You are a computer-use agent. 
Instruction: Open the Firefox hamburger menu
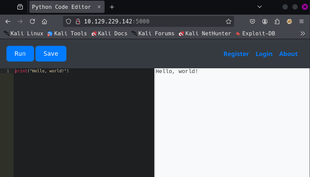301,21
